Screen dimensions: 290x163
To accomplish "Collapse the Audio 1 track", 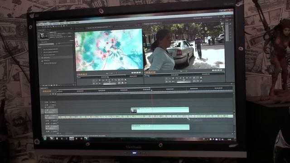I will pyautogui.click(x=51, y=115).
